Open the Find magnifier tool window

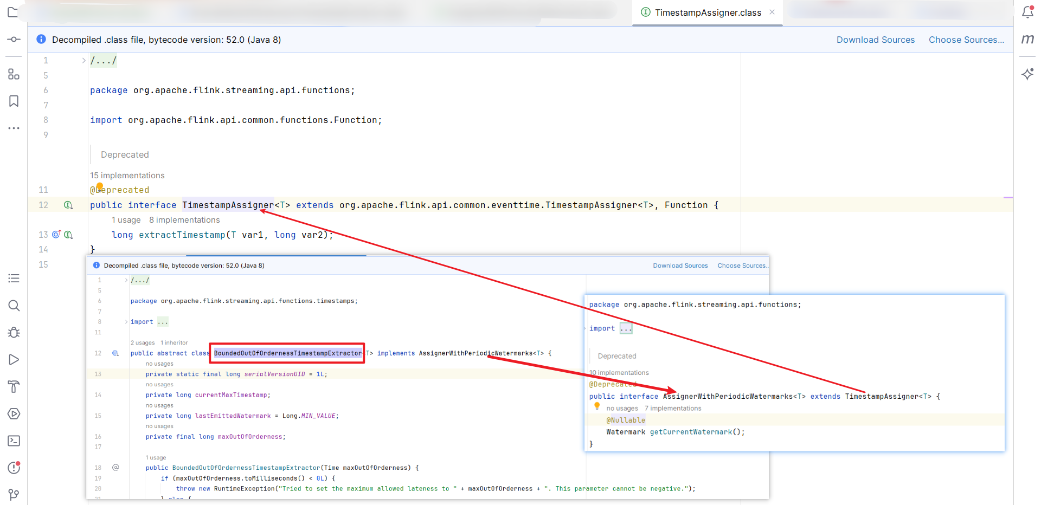pyautogui.click(x=14, y=306)
